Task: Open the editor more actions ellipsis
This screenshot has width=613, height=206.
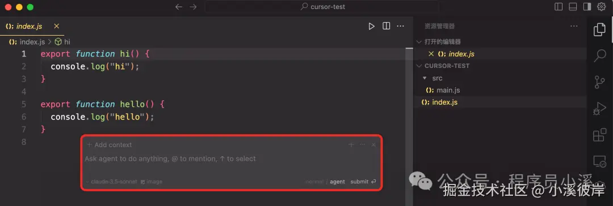Action: tap(400, 26)
